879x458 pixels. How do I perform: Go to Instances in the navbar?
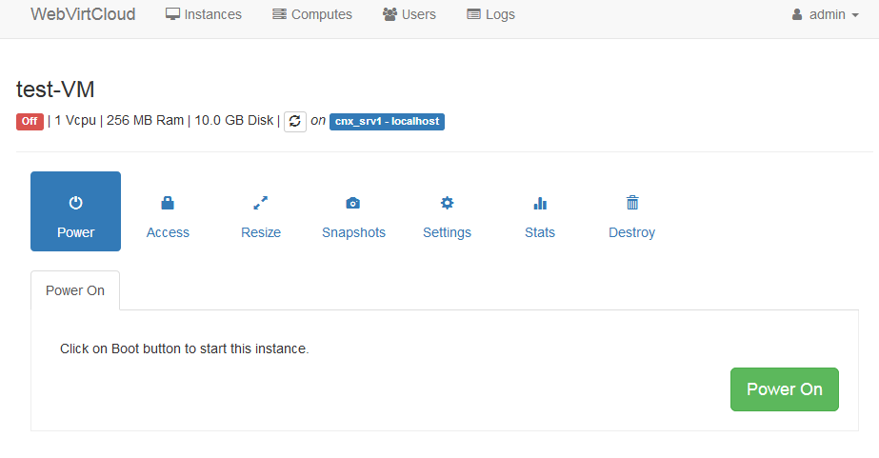pyautogui.click(x=203, y=14)
